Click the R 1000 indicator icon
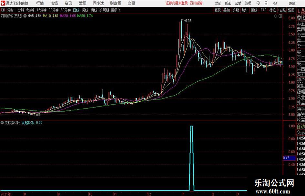This screenshot has width=305, height=196. pyautogui.click(x=303, y=11)
